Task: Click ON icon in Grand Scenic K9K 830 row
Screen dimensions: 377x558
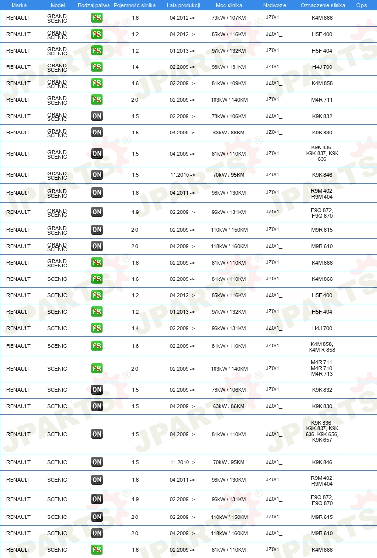Action: (96, 133)
